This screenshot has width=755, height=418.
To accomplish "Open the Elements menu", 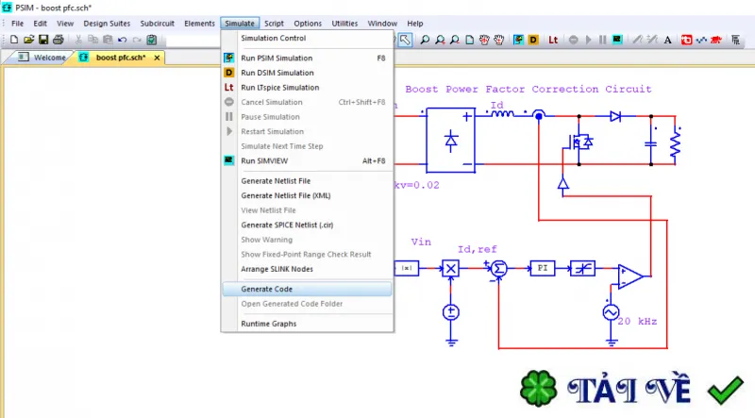I will pyautogui.click(x=199, y=23).
